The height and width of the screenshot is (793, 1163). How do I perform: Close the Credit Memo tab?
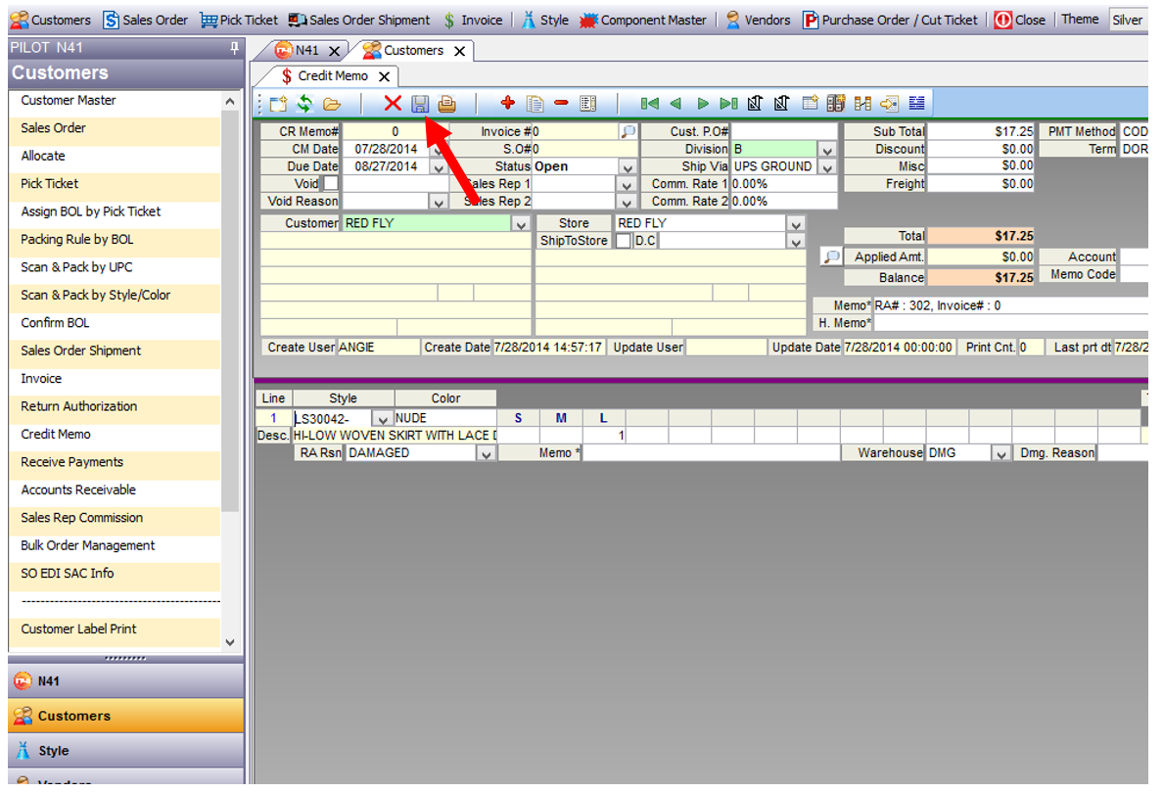point(384,76)
